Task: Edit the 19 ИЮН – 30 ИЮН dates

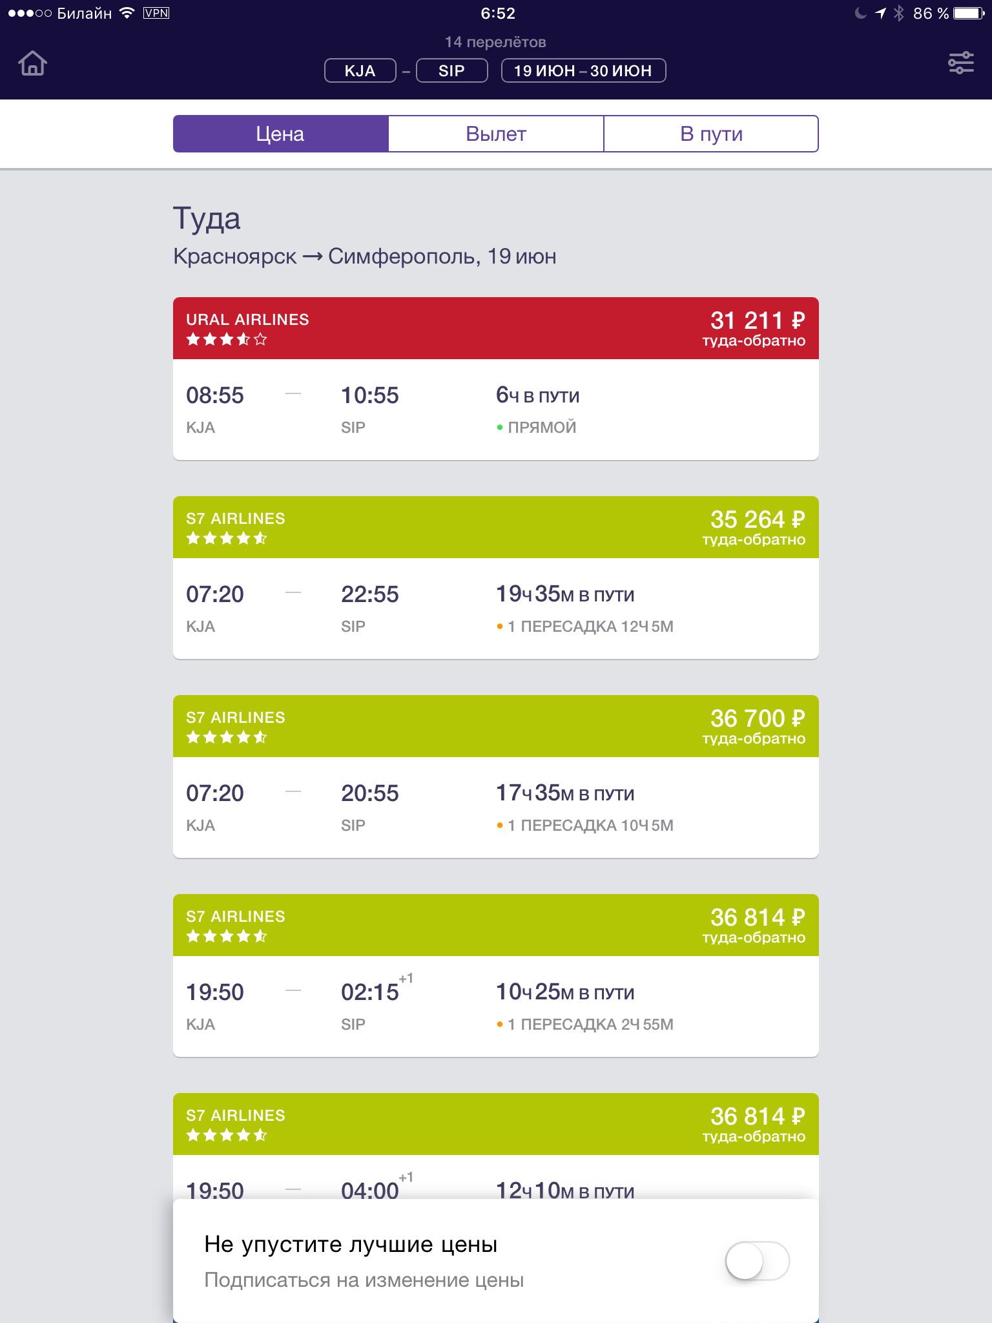Action: pos(583,70)
